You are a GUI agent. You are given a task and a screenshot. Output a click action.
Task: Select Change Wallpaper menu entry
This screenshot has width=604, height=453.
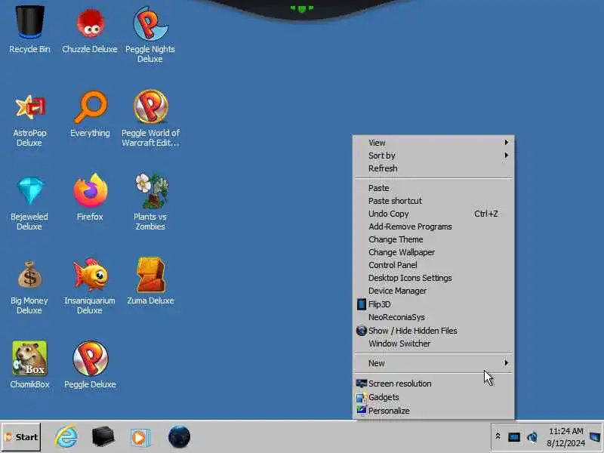(x=433, y=252)
